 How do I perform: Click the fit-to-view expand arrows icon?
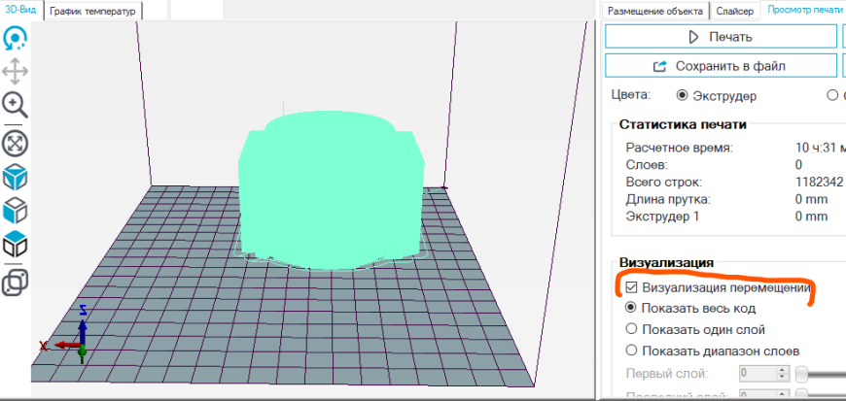16,144
